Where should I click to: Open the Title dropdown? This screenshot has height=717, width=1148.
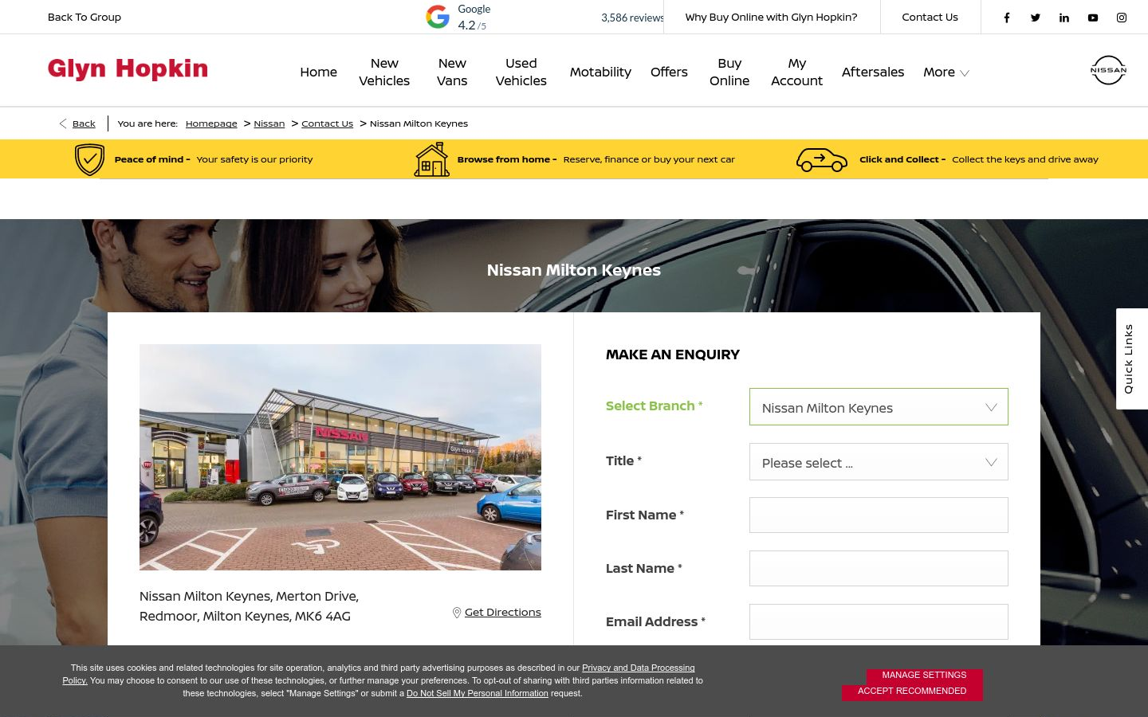pyautogui.click(x=879, y=462)
